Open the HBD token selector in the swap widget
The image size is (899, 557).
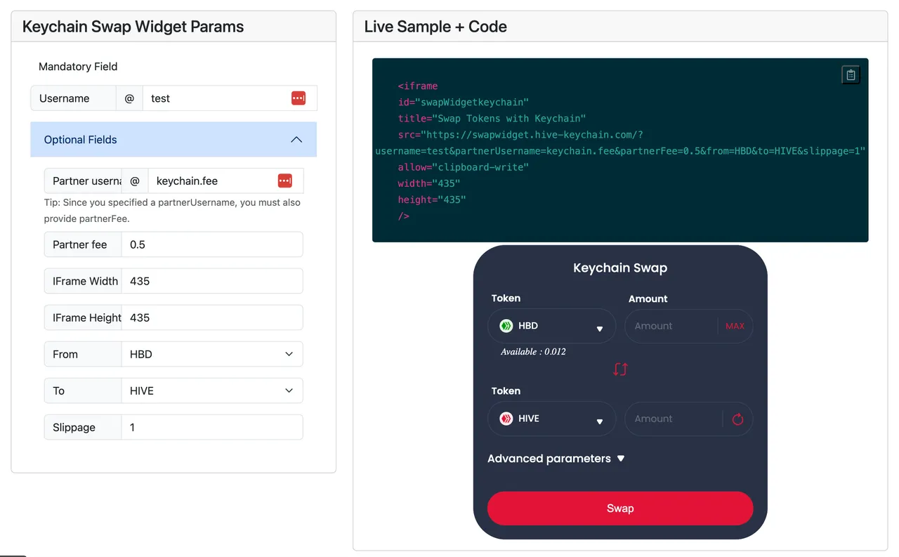pos(551,327)
